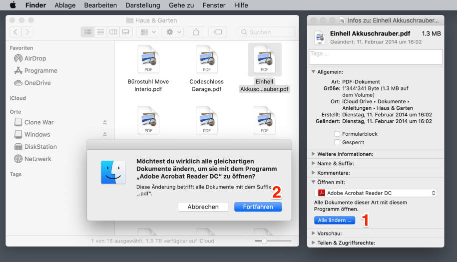This screenshot has height=262, width=457.
Task: Collapse the Allgemein section
Action: point(313,72)
